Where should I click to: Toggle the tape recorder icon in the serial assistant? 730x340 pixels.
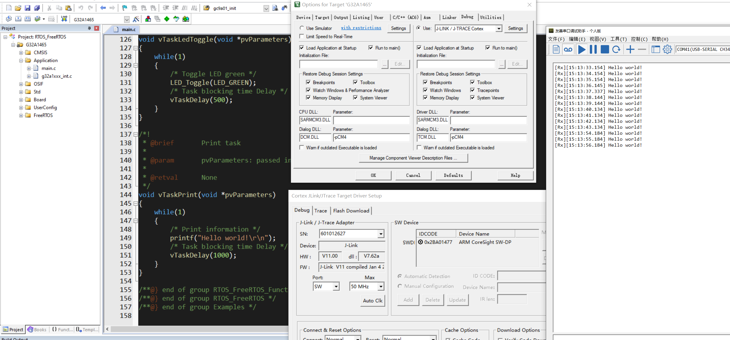pyautogui.click(x=568, y=49)
